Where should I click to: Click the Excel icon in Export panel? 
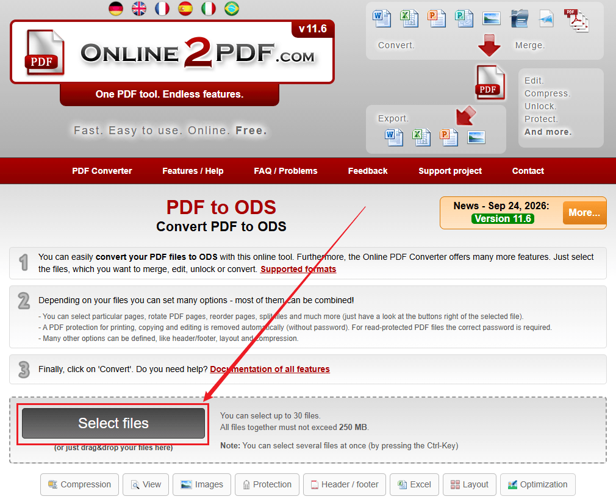point(421,137)
